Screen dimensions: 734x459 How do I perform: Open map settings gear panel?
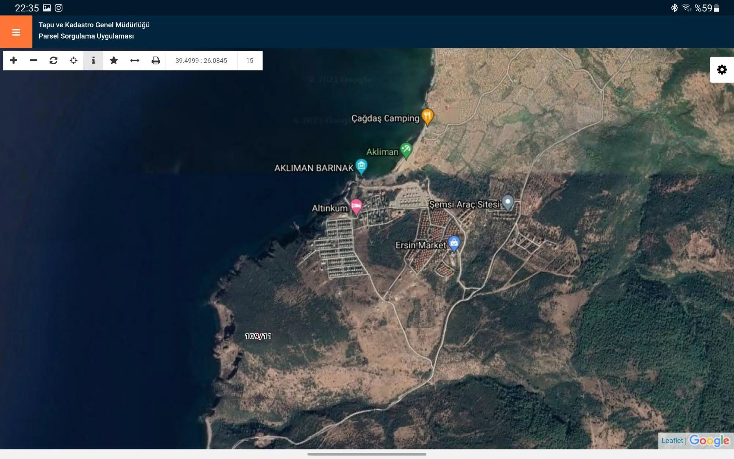(x=722, y=70)
